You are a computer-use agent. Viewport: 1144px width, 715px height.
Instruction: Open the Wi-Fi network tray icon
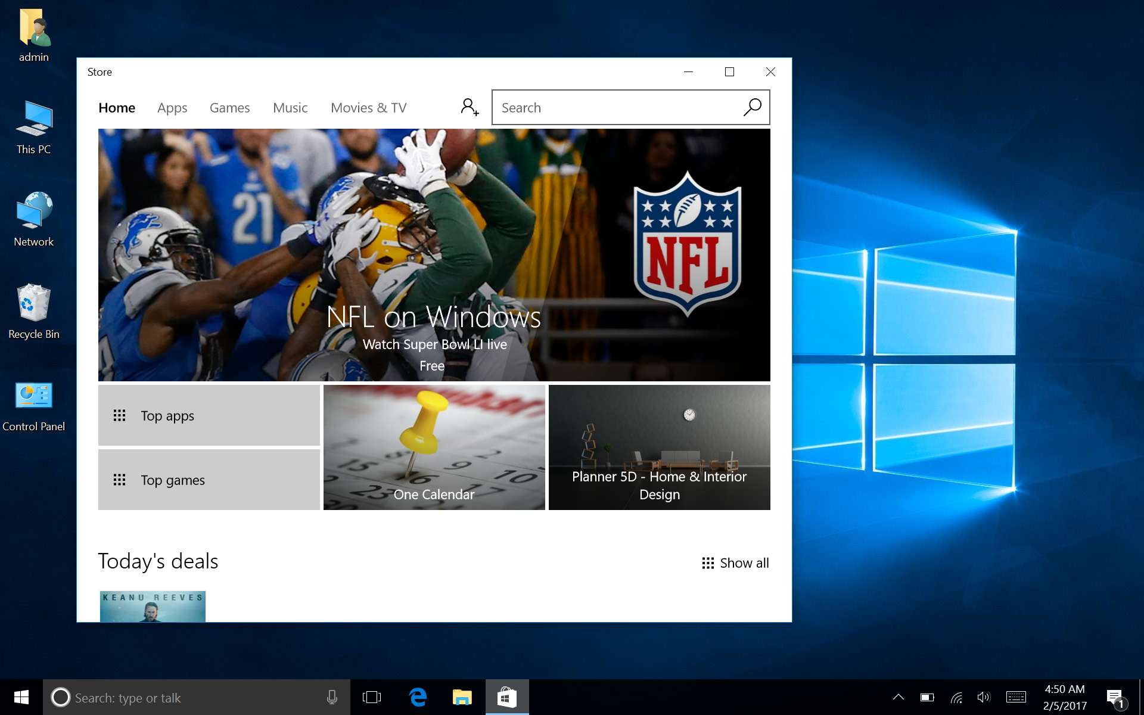click(x=956, y=697)
